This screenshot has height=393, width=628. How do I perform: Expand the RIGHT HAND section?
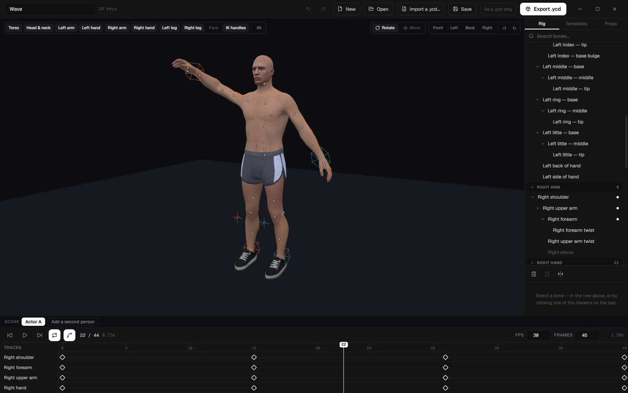tap(532, 263)
